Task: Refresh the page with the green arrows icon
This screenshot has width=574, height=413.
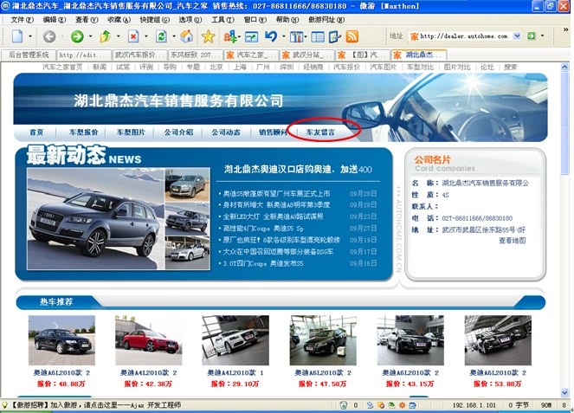Action: pyautogui.click(x=161, y=36)
